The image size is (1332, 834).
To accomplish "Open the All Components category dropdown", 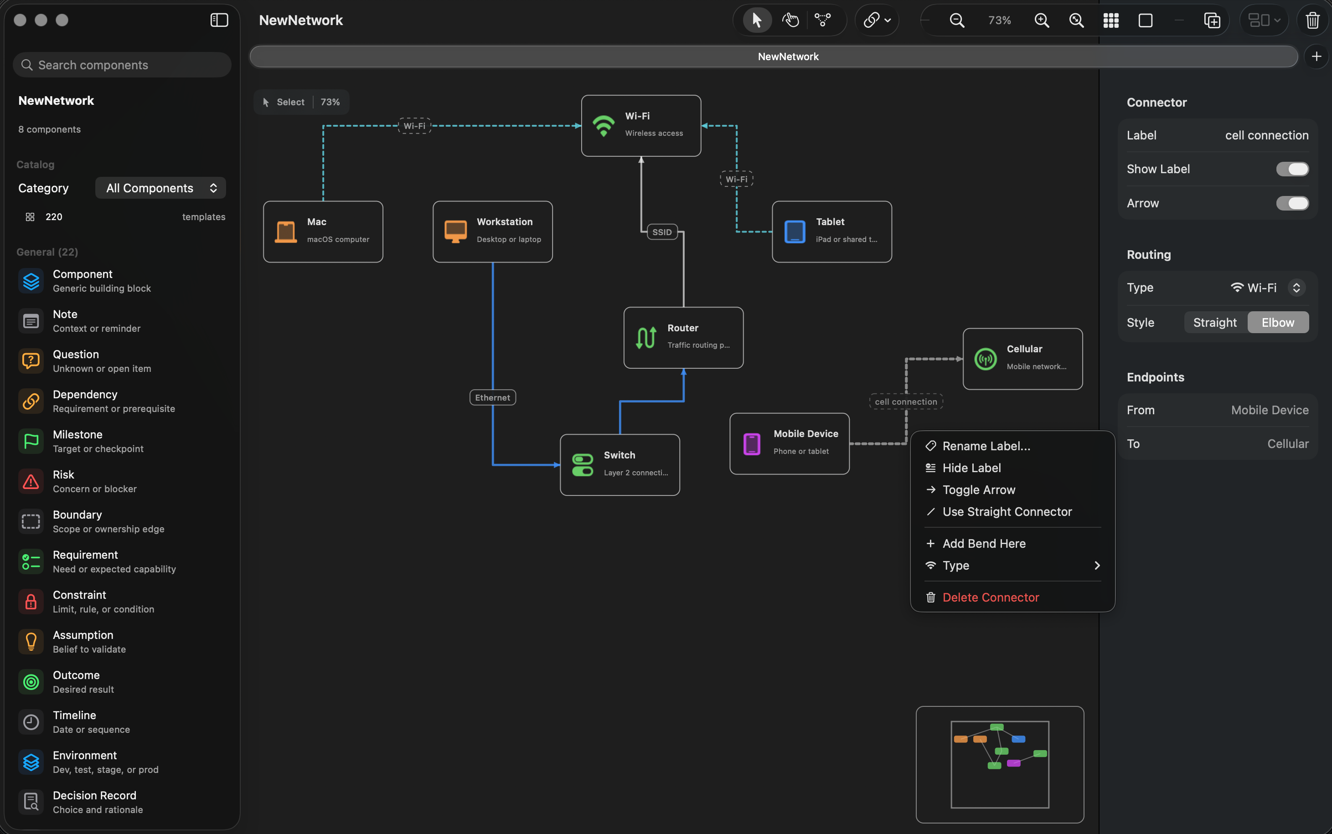I will 160,188.
